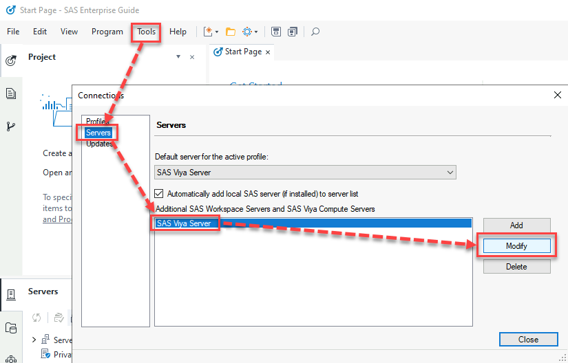The height and width of the screenshot is (363, 568).
Task: Click the save single project toolbar icon
Action: click(275, 32)
